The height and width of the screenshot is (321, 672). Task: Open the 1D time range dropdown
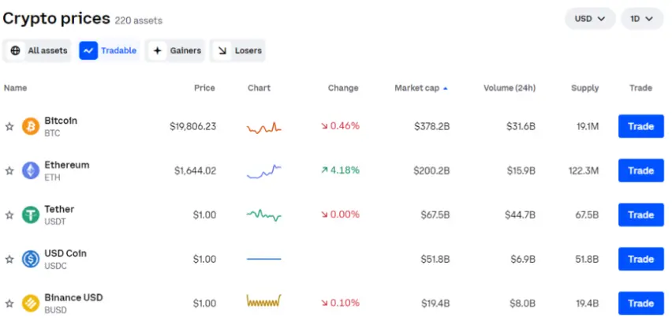point(642,19)
